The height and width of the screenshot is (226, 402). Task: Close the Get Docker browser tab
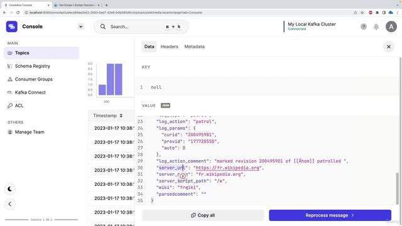[99, 5]
